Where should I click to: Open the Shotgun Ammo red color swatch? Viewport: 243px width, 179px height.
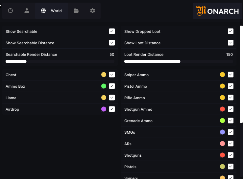coord(222,109)
